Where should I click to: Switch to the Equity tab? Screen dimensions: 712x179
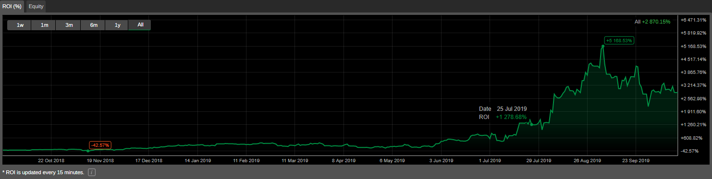(35, 6)
